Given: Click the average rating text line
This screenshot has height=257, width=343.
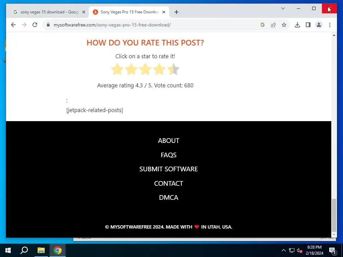Looking at the screenshot, I should click(145, 85).
